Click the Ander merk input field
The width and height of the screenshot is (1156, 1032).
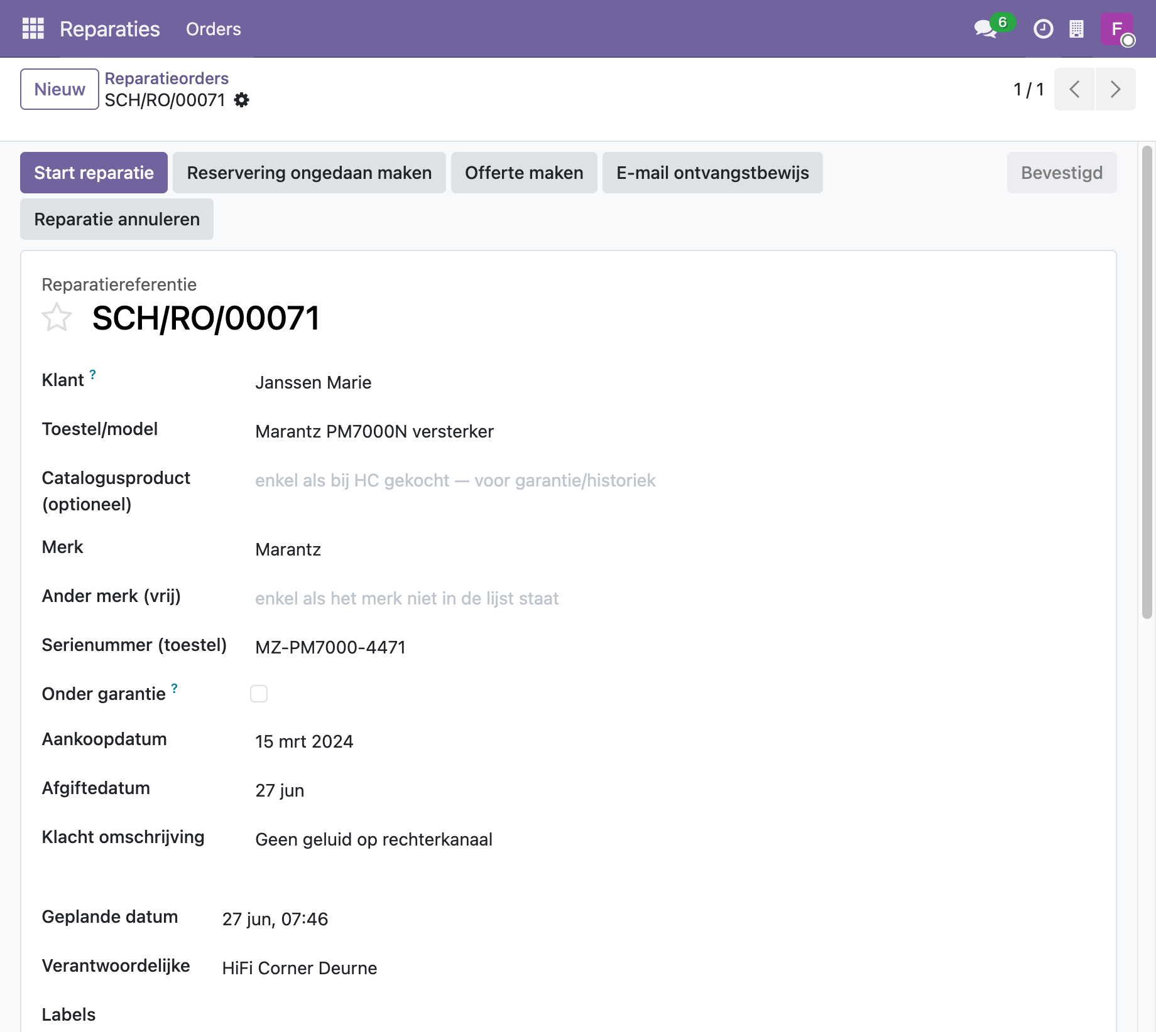pos(675,598)
